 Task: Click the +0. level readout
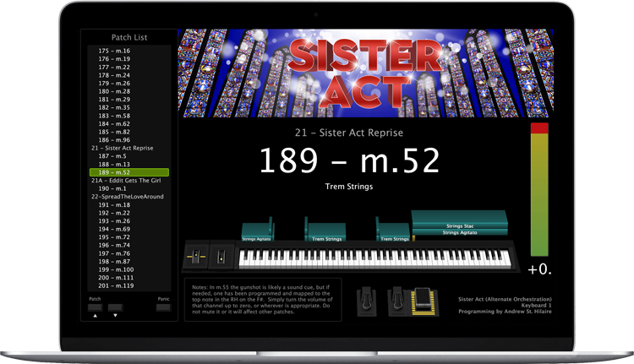(x=539, y=269)
